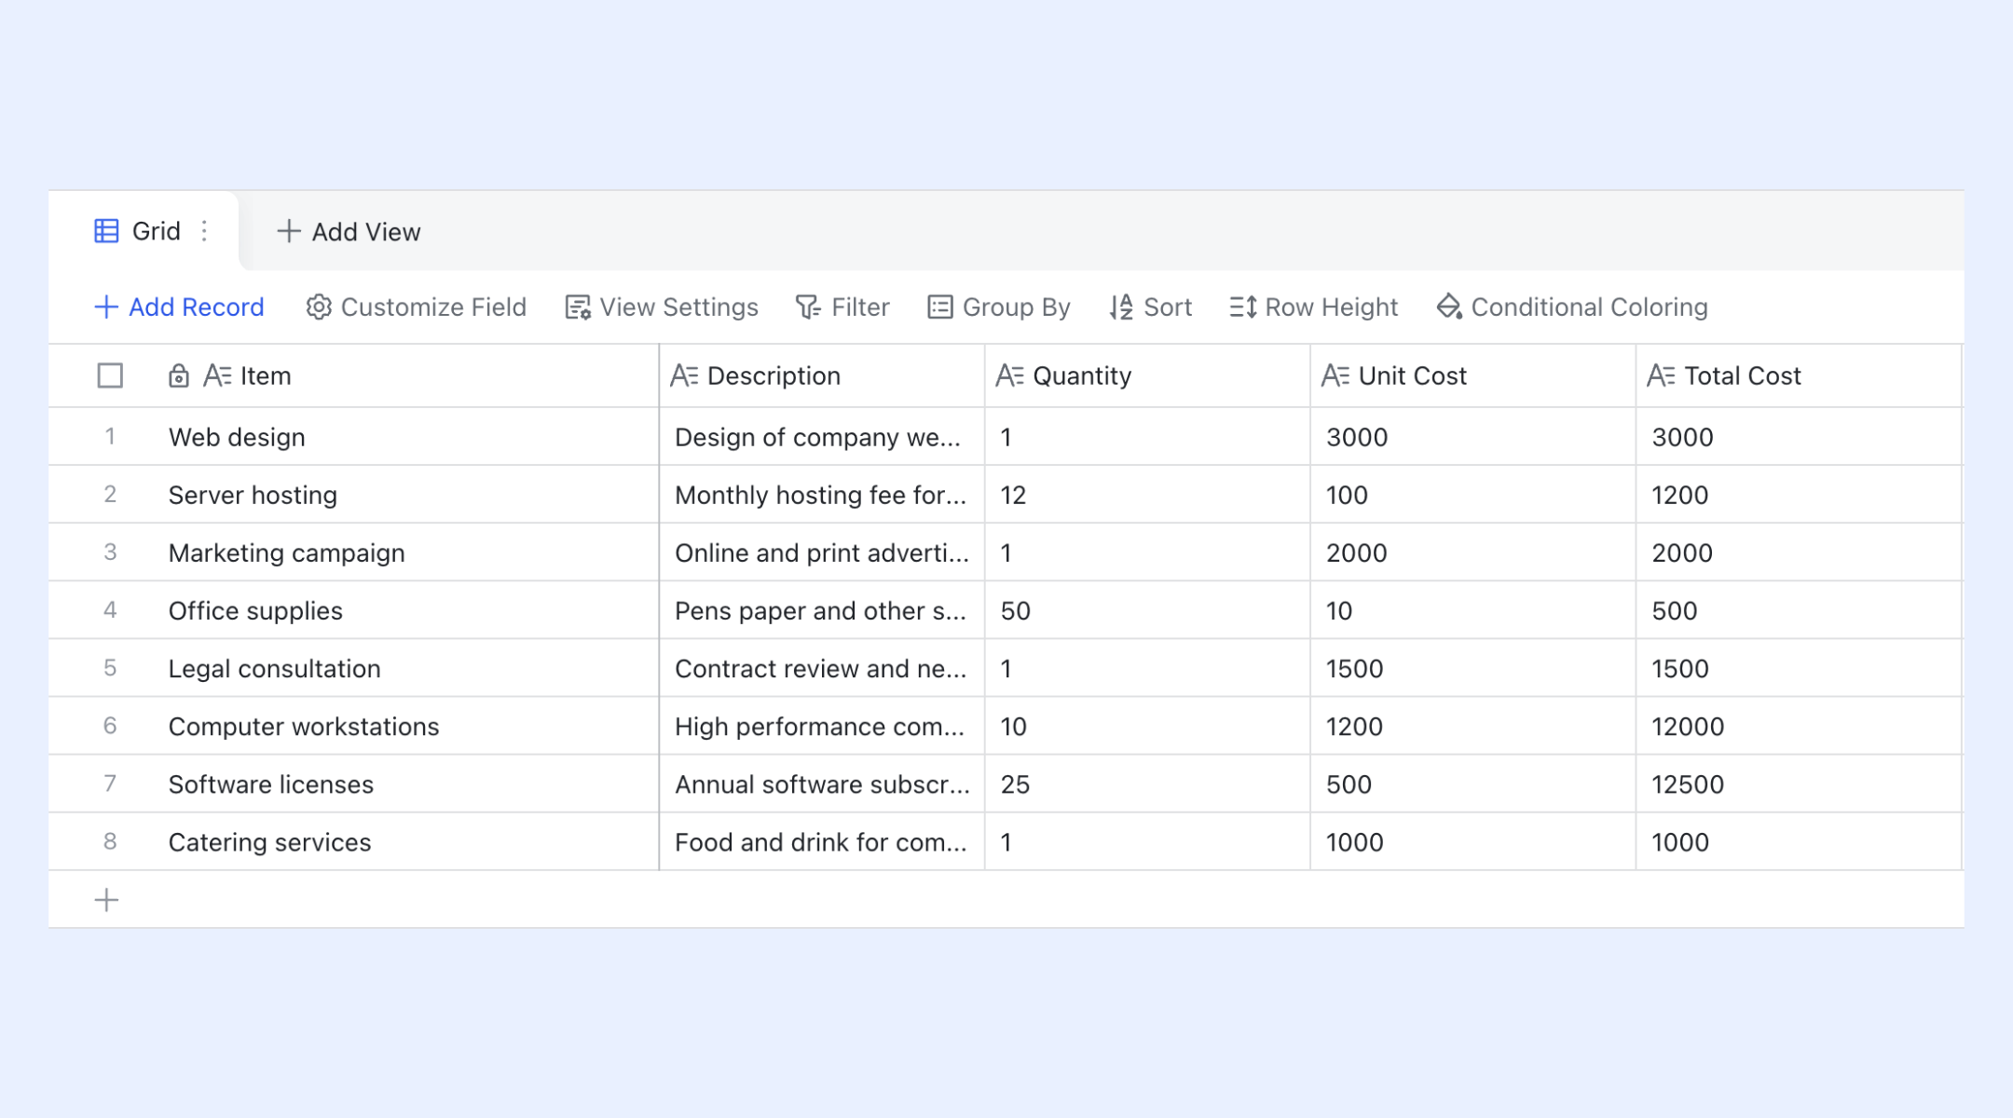Click the Add View tab
Screen dimensions: 2013x1118
click(349, 232)
